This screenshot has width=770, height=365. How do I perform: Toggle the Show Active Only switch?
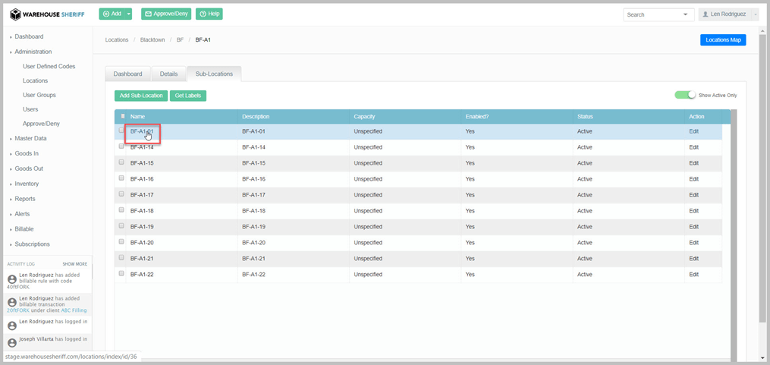pyautogui.click(x=685, y=95)
